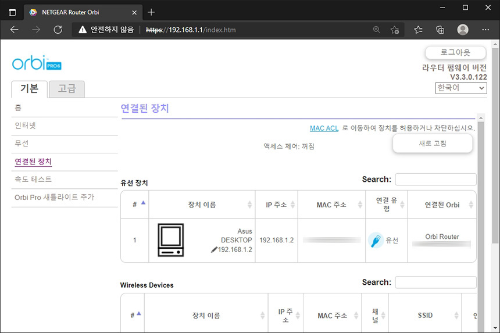Click the Asus DESKTOP device name
Viewport: 500px width, 333px height.
(x=236, y=235)
